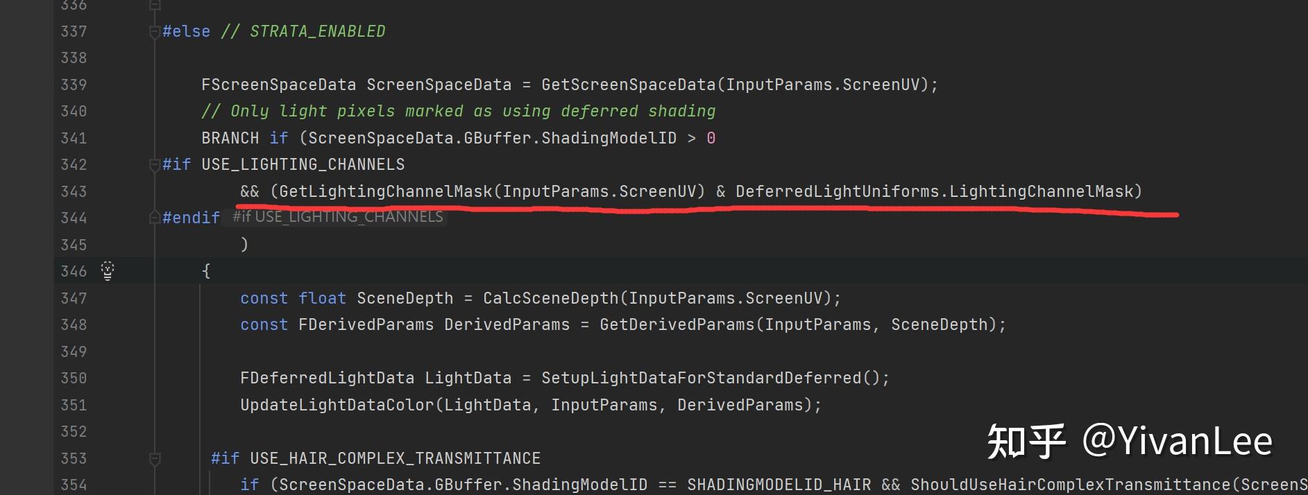
Task: Click line number 350 in the gutter
Action: 74,379
